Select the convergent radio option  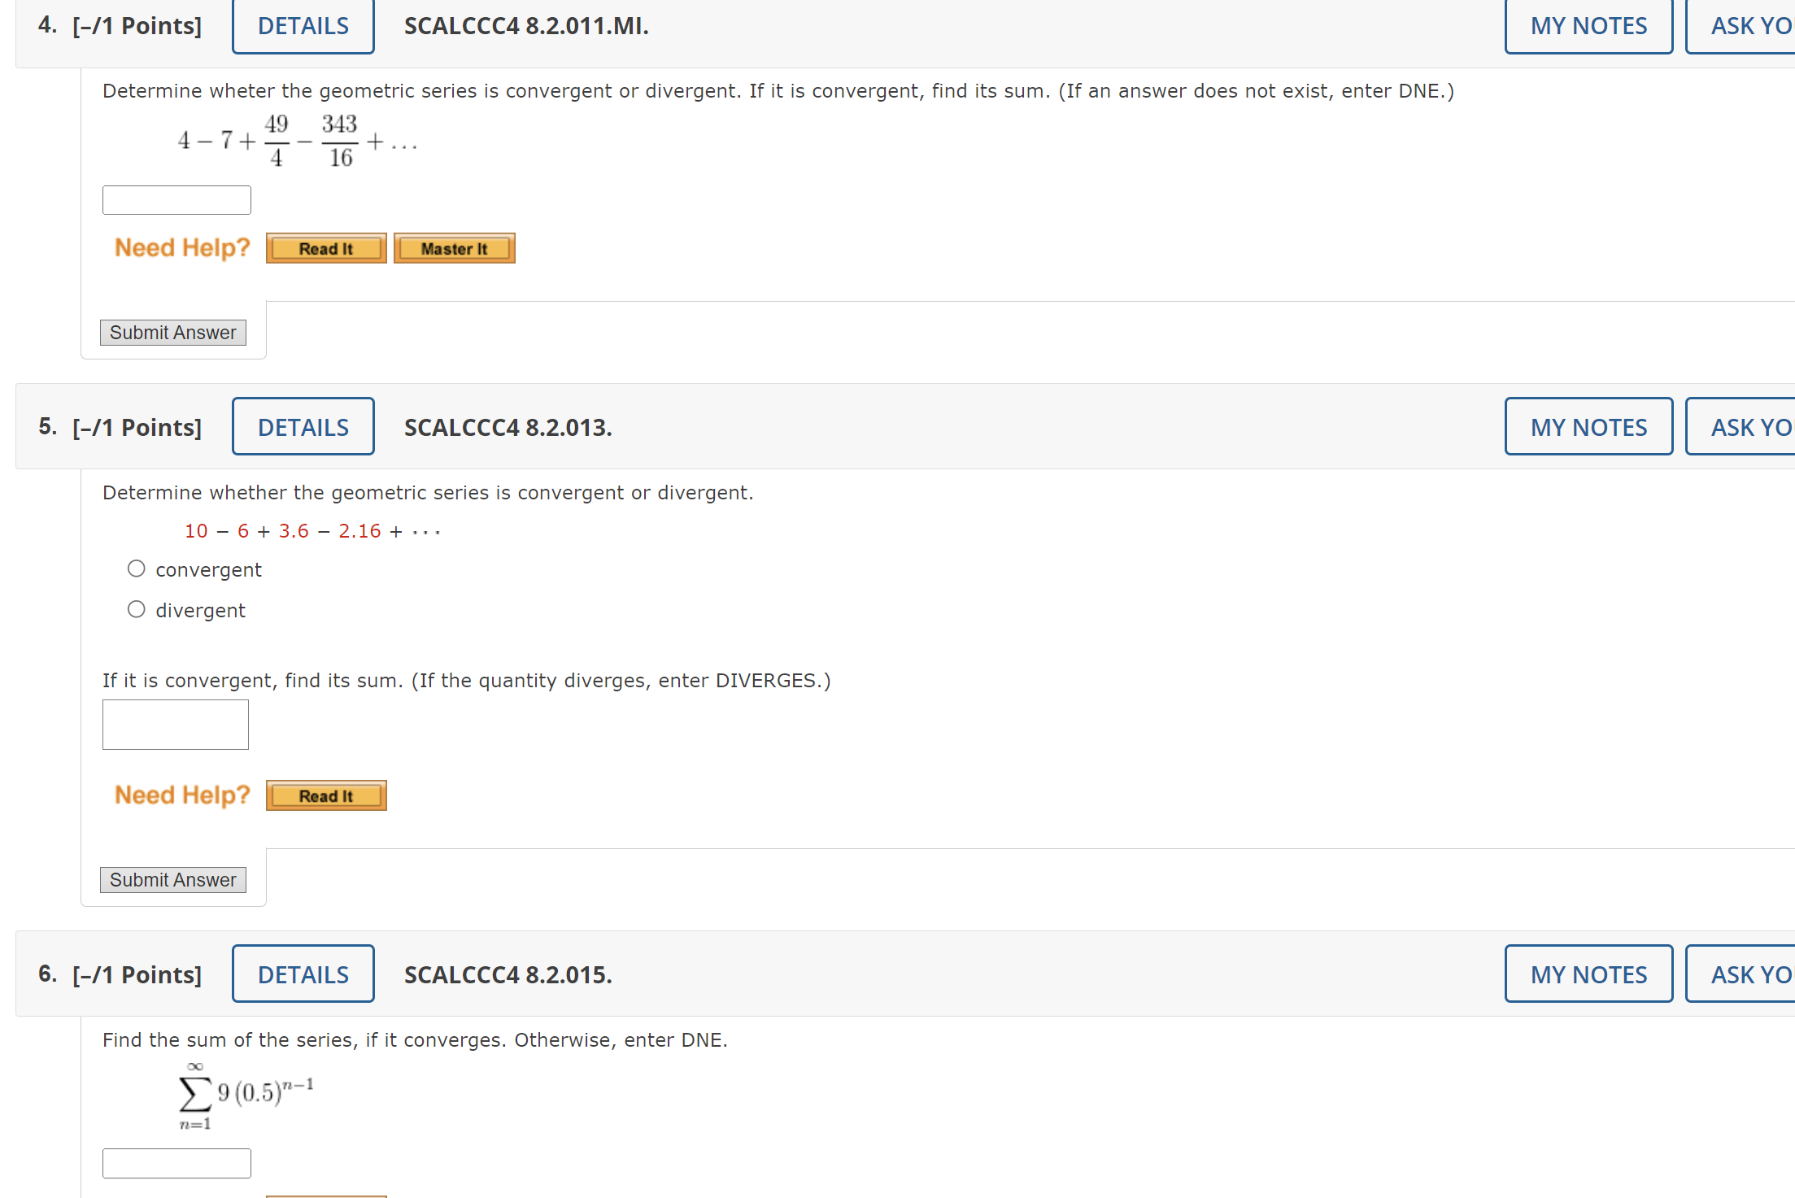pyautogui.click(x=137, y=569)
